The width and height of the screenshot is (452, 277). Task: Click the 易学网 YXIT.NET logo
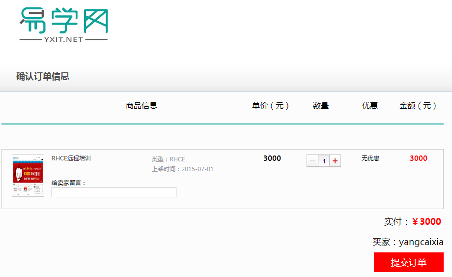[x=63, y=25]
